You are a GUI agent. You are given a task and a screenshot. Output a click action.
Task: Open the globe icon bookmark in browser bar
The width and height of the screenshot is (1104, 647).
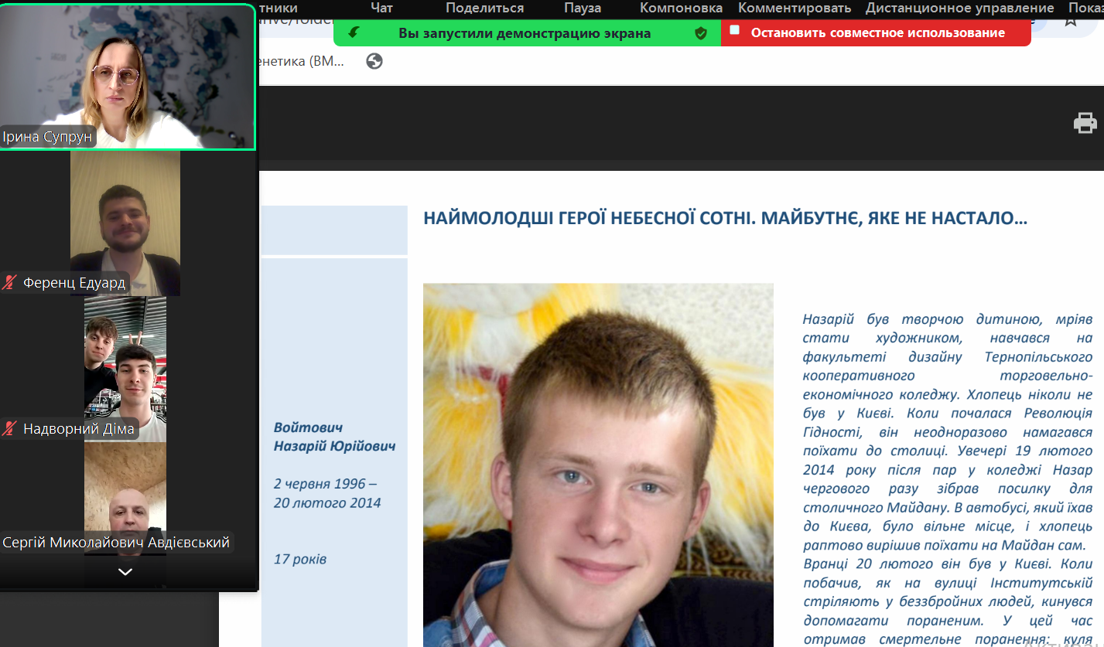point(374,61)
